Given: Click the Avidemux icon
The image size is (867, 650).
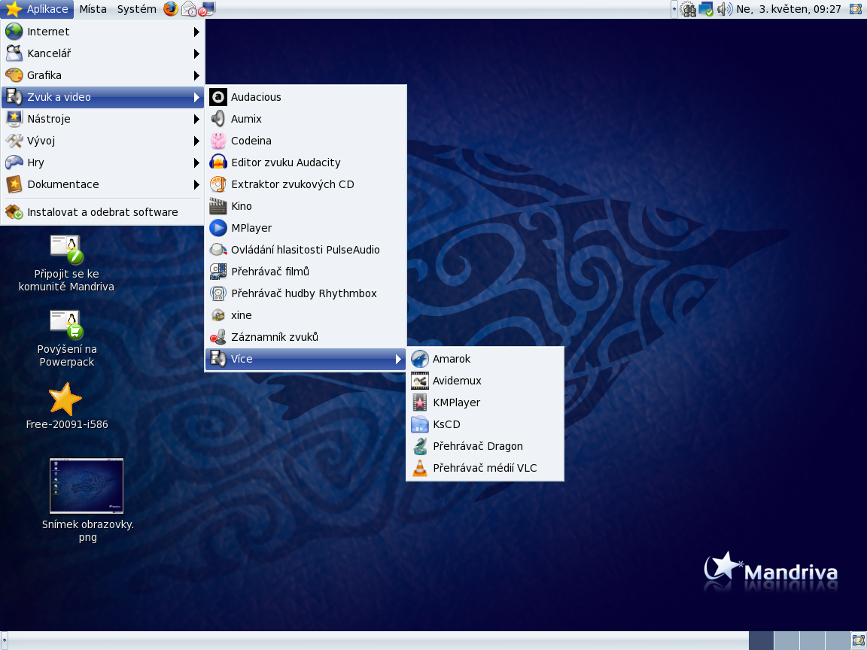Looking at the screenshot, I should [x=420, y=381].
